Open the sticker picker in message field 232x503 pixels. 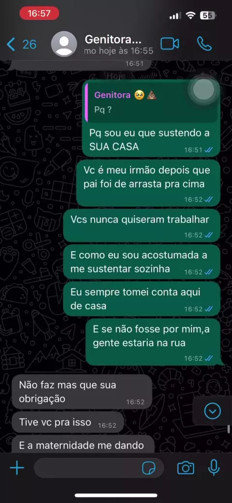pyautogui.click(x=148, y=468)
